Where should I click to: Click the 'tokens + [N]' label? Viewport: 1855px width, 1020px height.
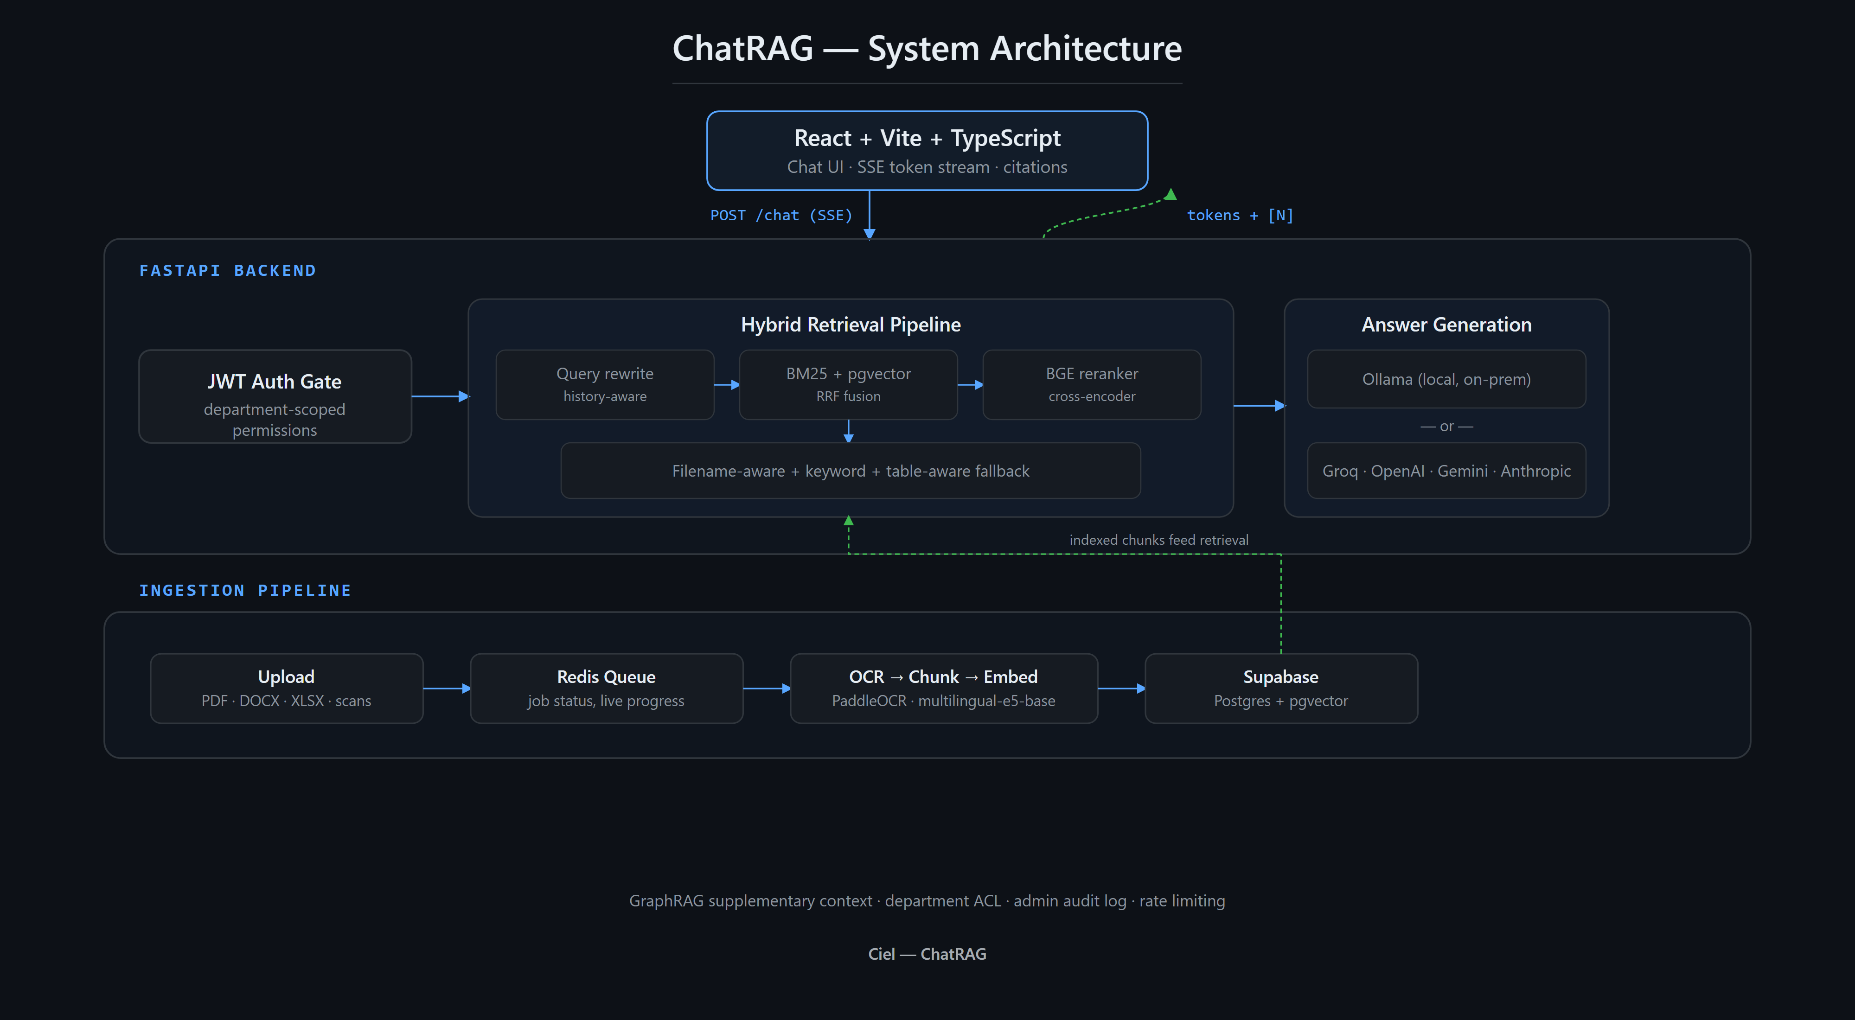1240,215
